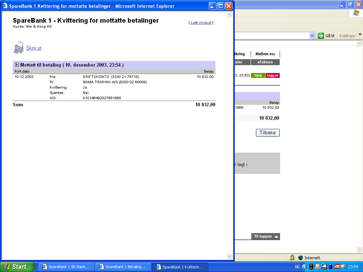Expand the Koblinger overflow chevron

(360, 34)
